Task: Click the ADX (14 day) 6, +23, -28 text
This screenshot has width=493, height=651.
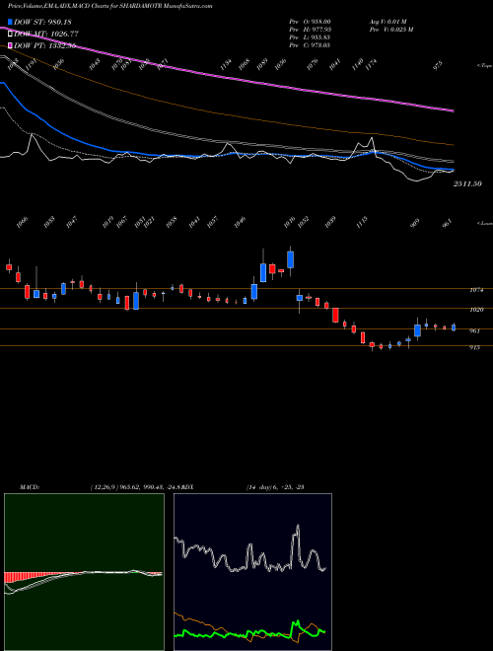Action: click(275, 487)
